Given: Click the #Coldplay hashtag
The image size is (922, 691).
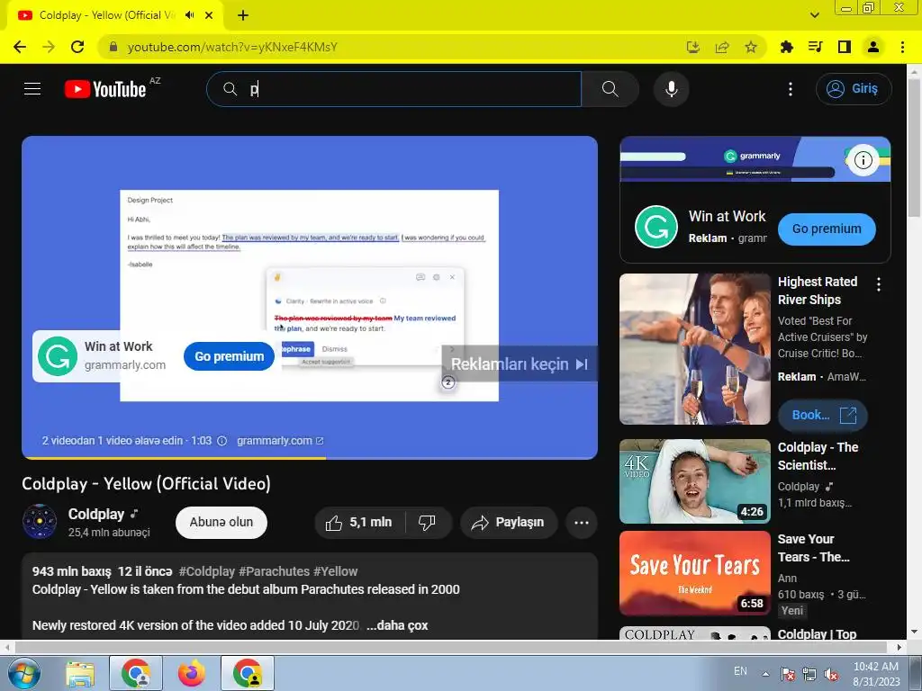Looking at the screenshot, I should pos(206,571).
